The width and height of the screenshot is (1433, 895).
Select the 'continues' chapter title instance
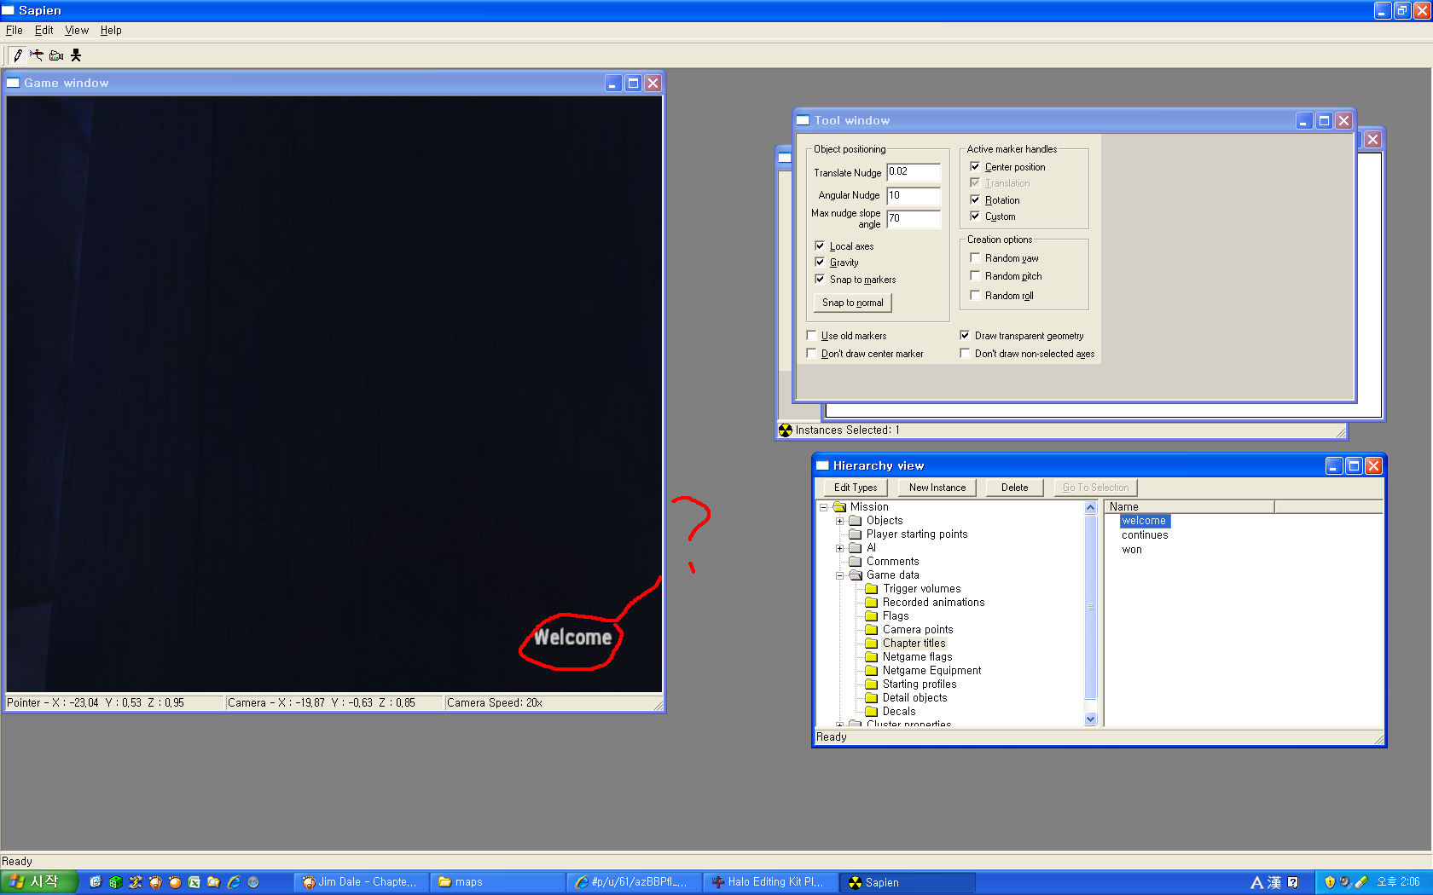(1145, 535)
